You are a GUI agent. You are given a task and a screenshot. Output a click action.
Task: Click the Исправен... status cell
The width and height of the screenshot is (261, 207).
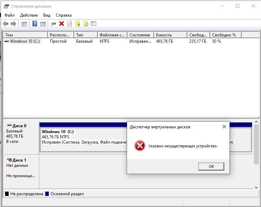(x=140, y=41)
